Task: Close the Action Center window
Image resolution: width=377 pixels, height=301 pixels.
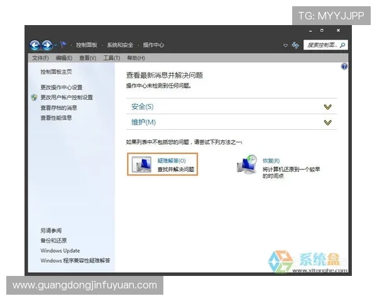Action: pyautogui.click(x=338, y=31)
